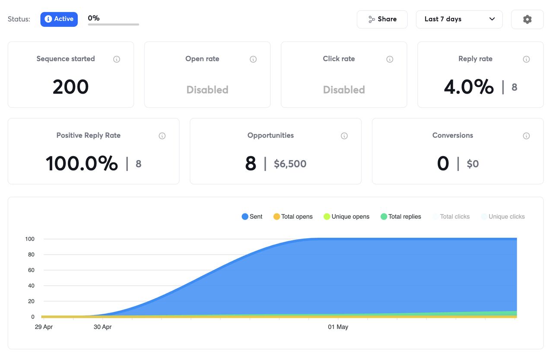Click the Opportunities card title
The image size is (553, 356).
point(270,135)
